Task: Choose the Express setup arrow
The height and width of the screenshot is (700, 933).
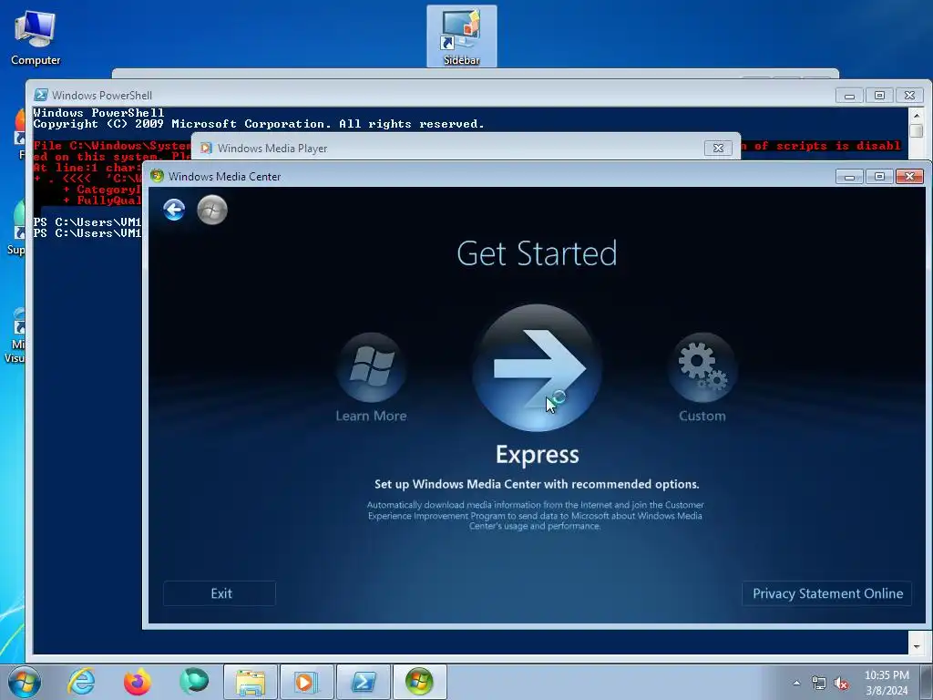Action: coord(538,368)
